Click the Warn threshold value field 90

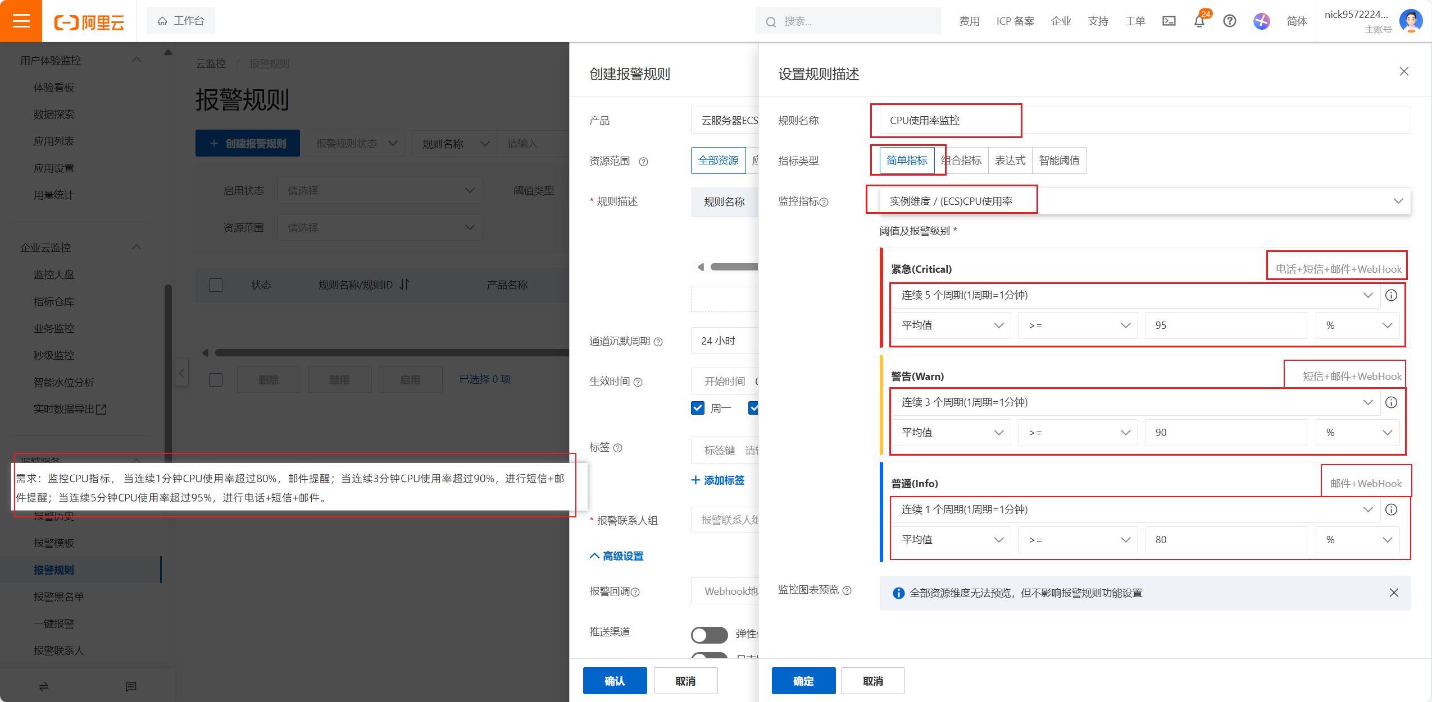point(1225,433)
